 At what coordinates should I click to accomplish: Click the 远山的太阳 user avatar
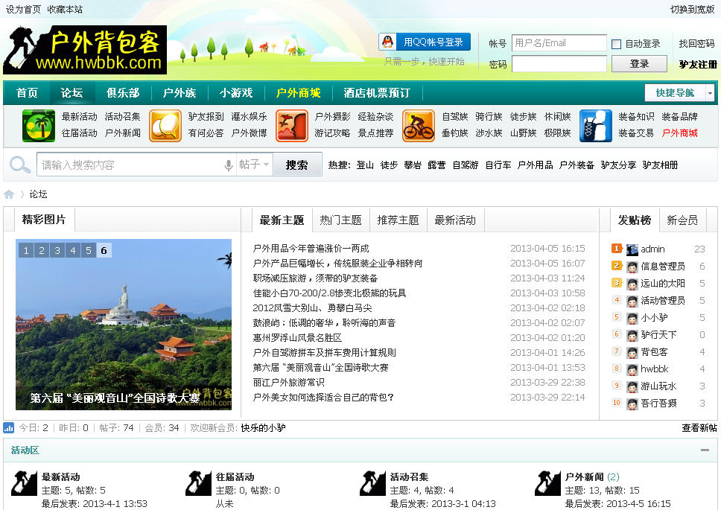[x=632, y=284]
